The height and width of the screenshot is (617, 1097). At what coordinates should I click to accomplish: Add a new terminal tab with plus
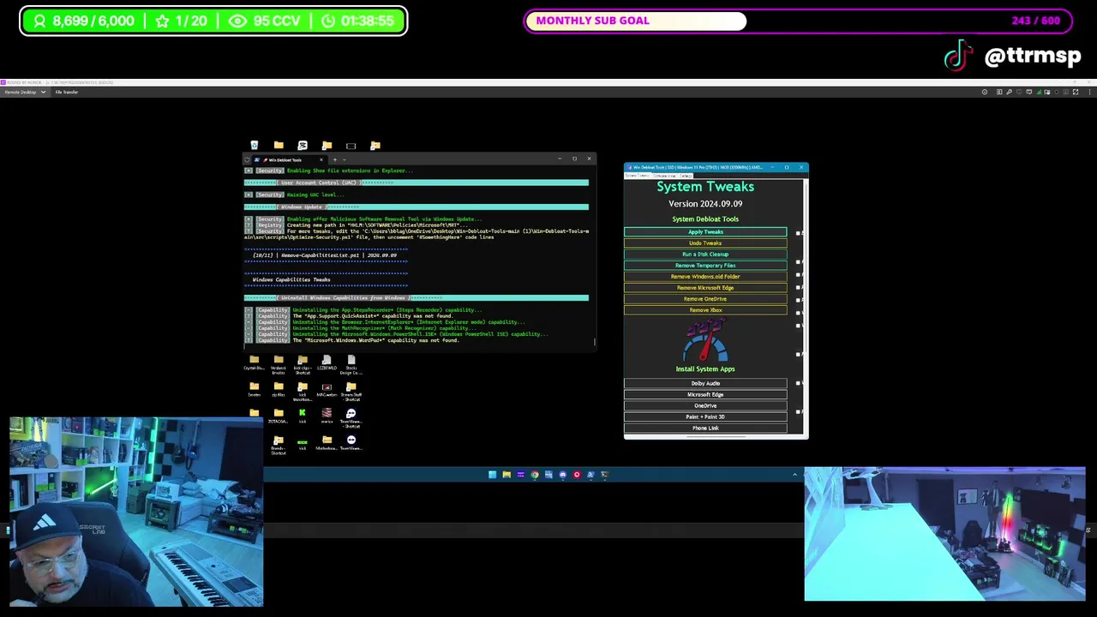pos(334,159)
